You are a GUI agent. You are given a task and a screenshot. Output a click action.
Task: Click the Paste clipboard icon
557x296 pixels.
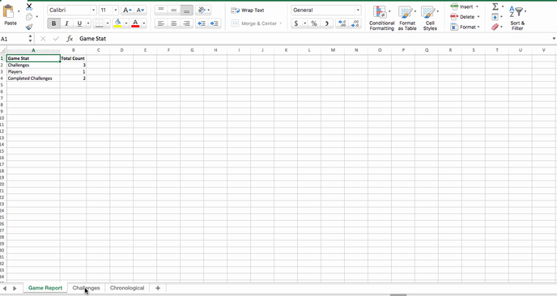[9, 11]
